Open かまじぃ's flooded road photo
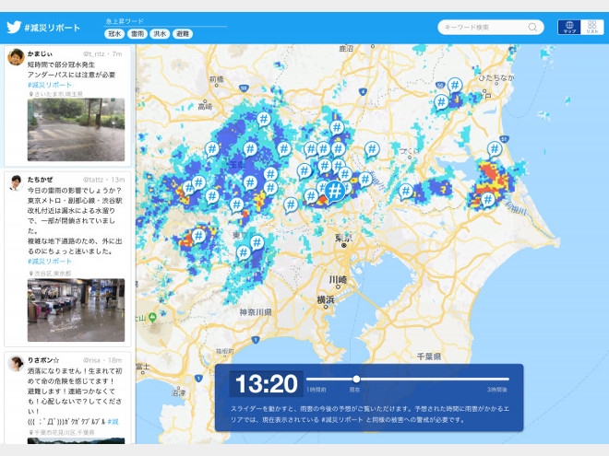 click(69, 130)
